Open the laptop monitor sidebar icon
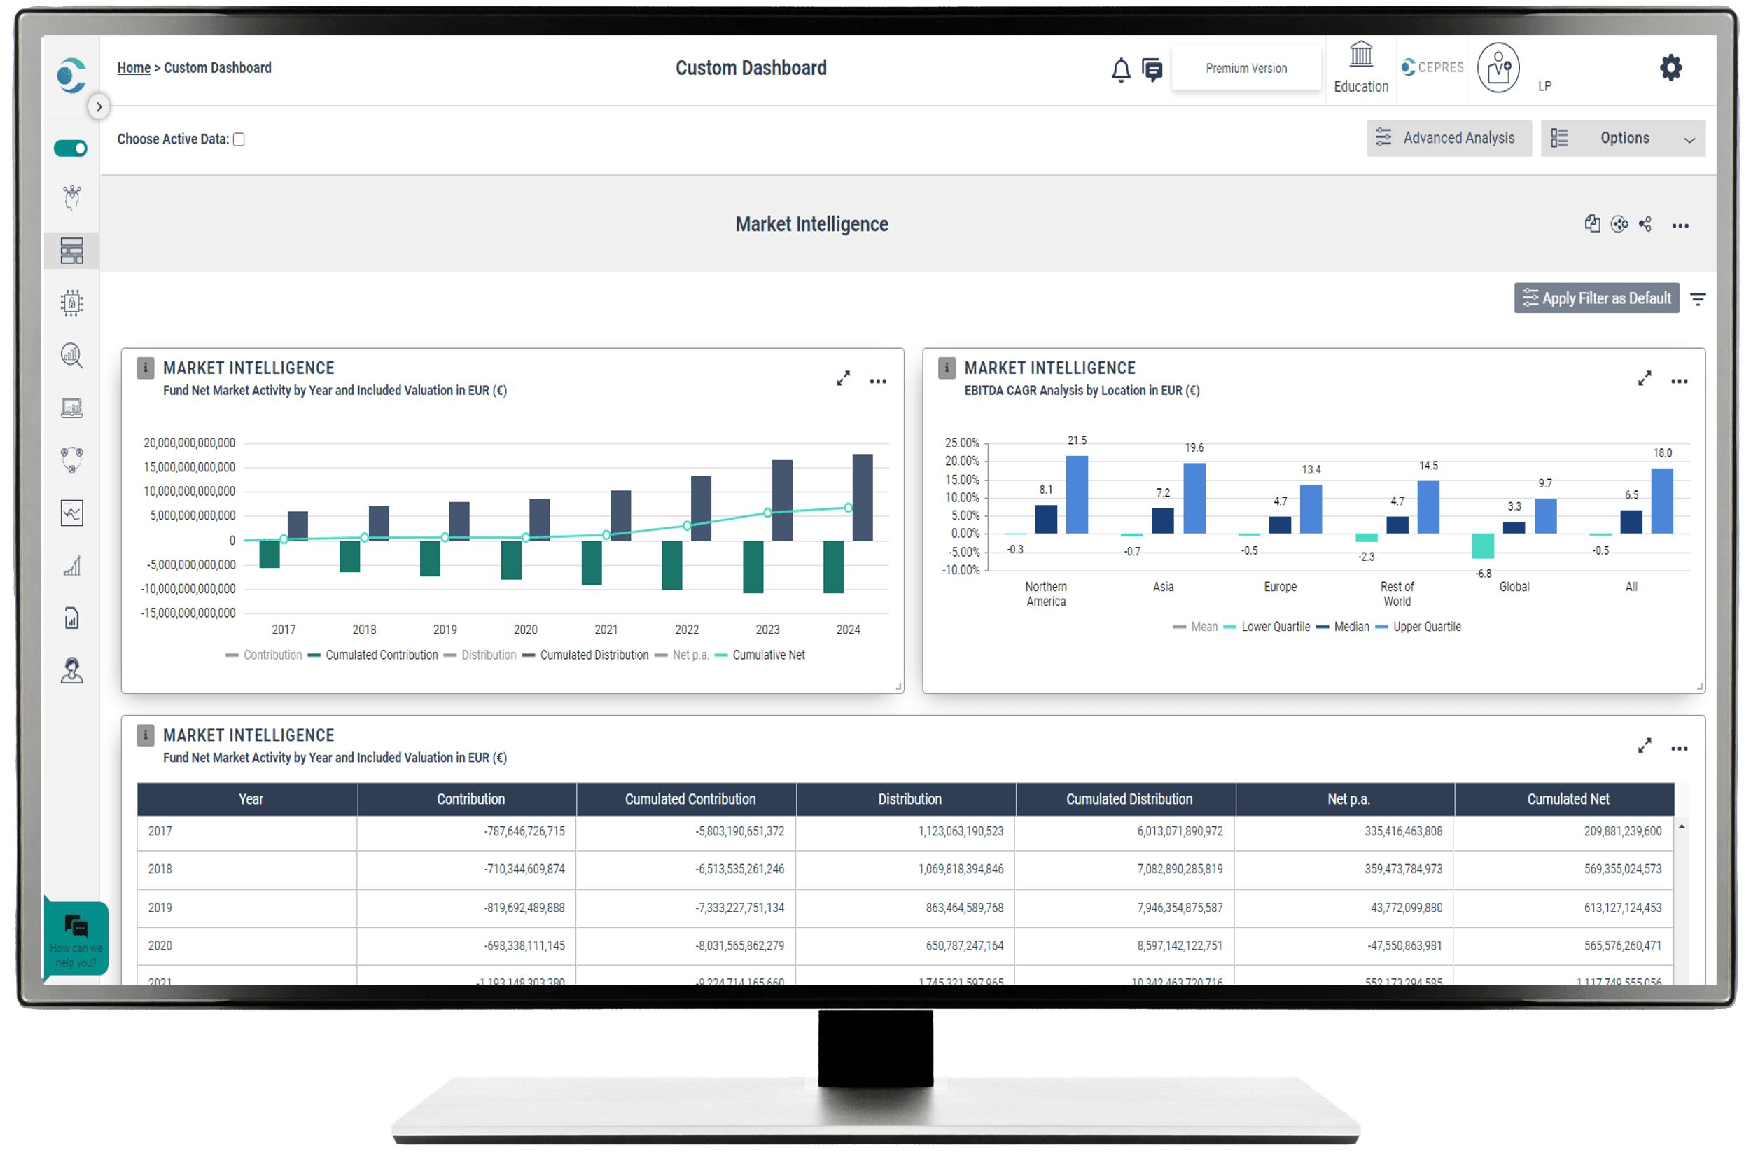The width and height of the screenshot is (1758, 1152). click(71, 408)
